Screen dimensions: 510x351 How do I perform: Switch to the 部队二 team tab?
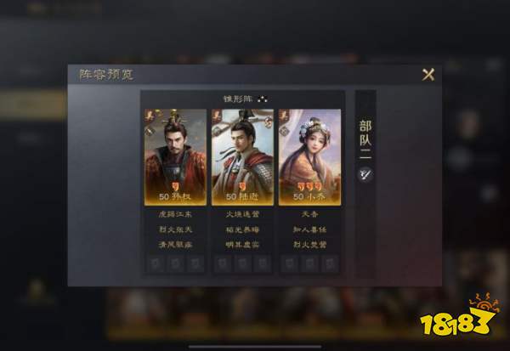tap(365, 140)
